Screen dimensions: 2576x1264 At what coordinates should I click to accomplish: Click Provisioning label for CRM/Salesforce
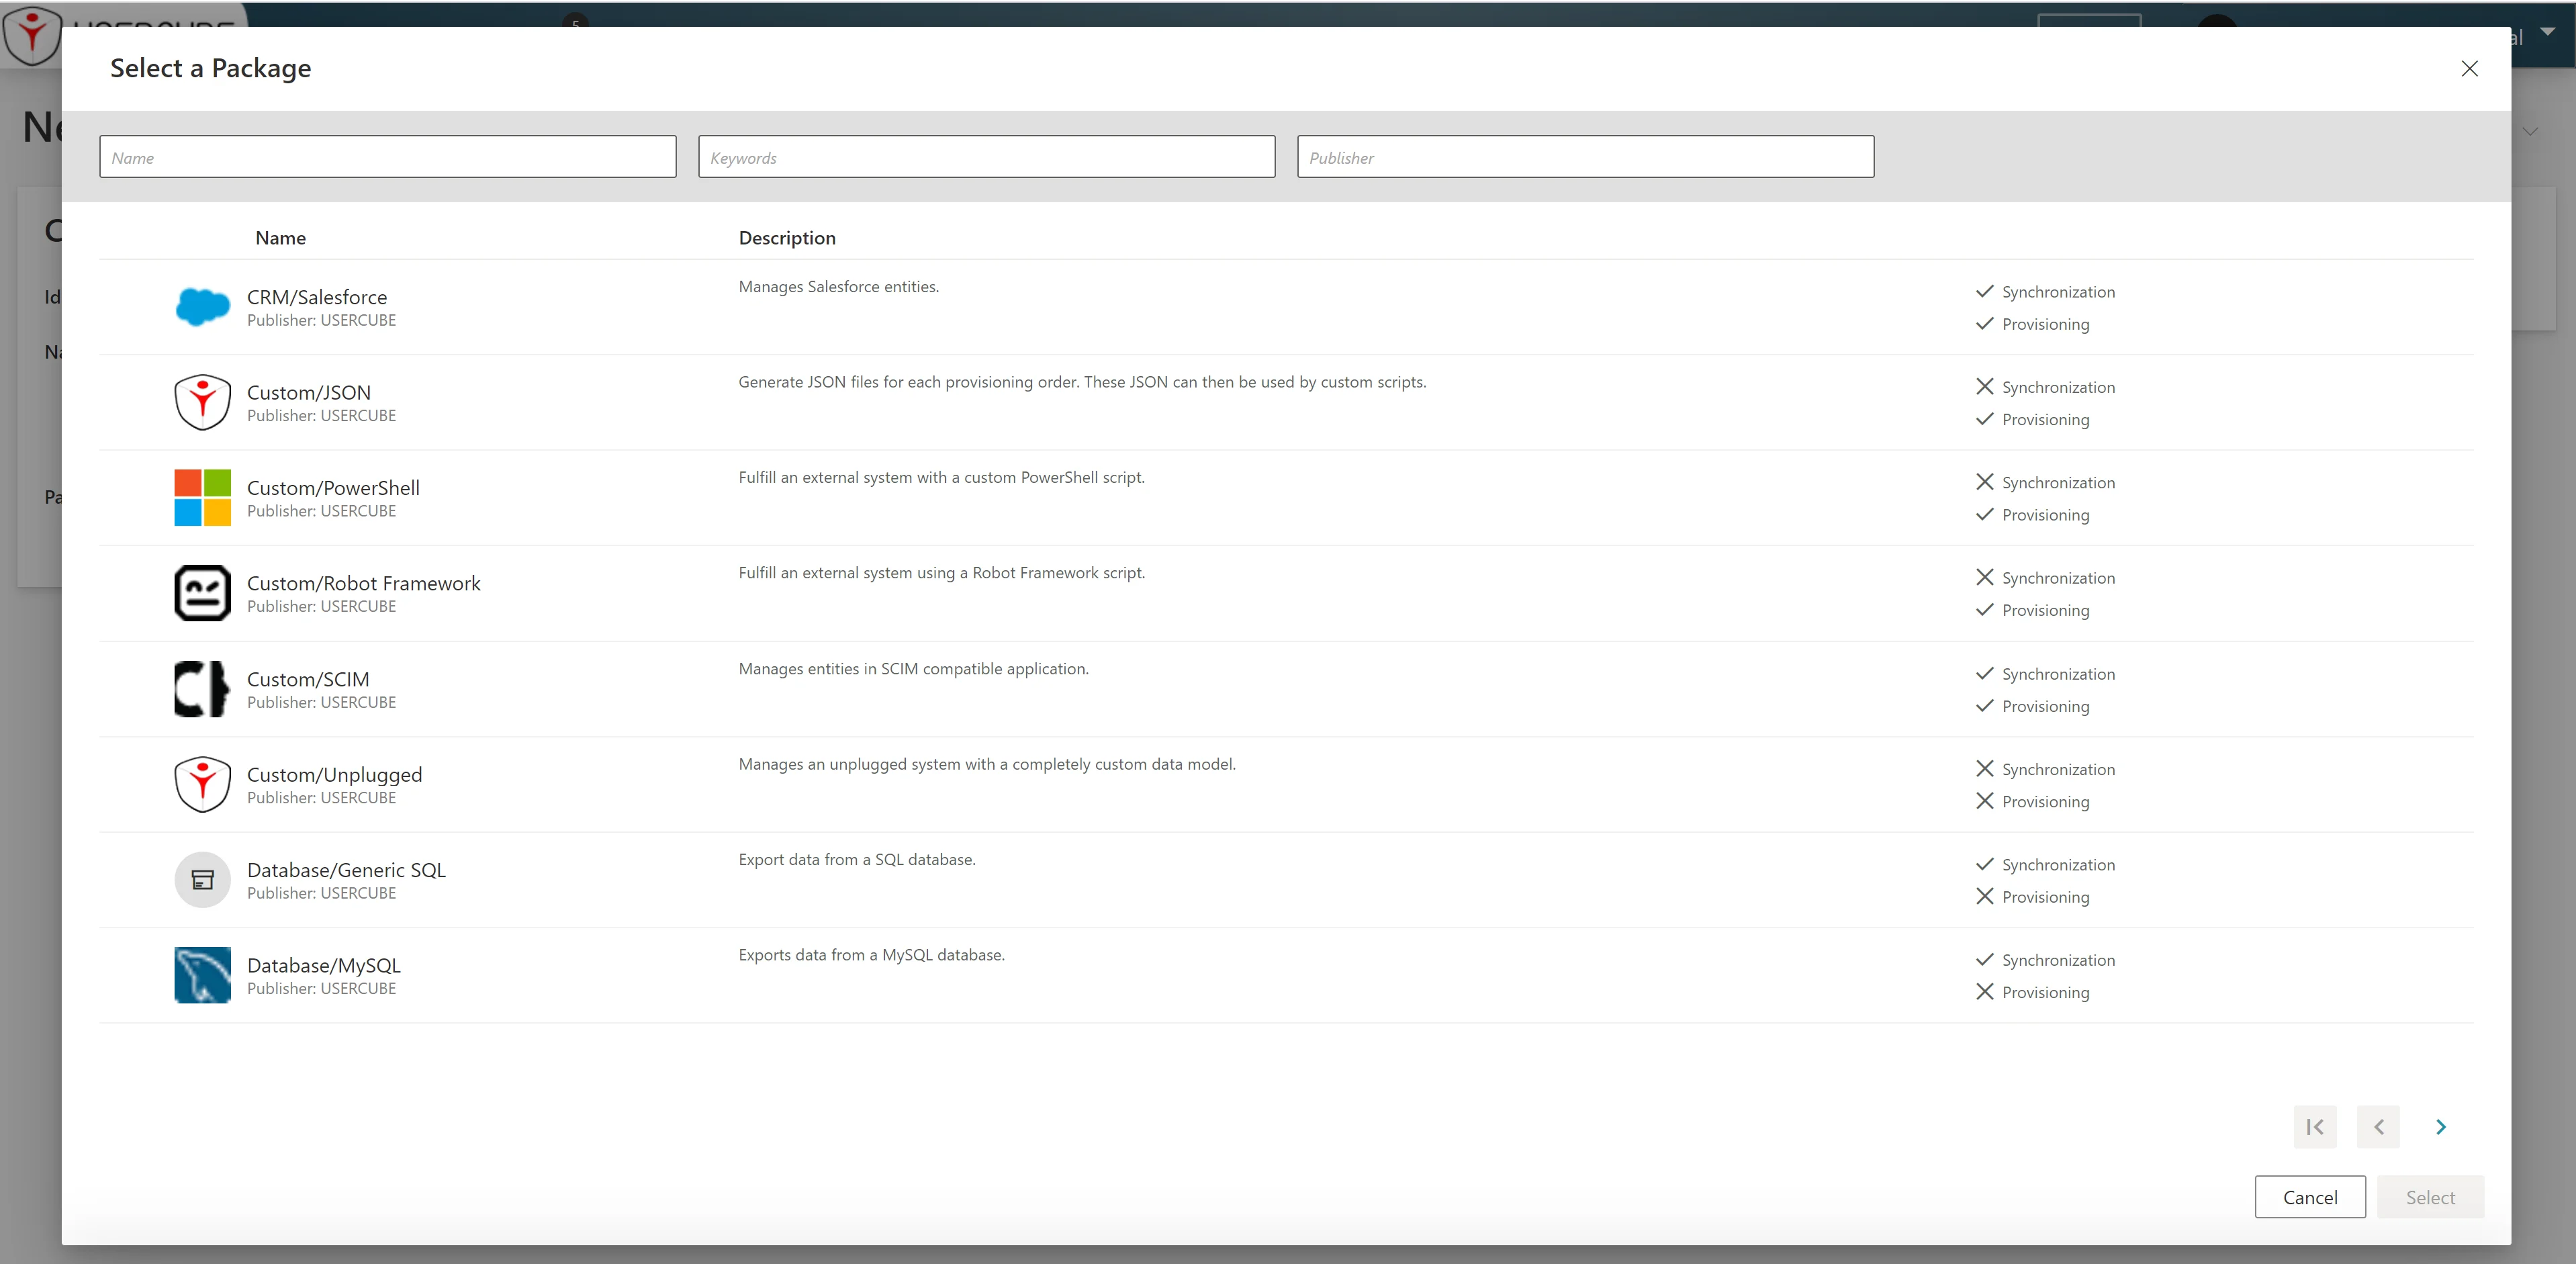[2045, 324]
